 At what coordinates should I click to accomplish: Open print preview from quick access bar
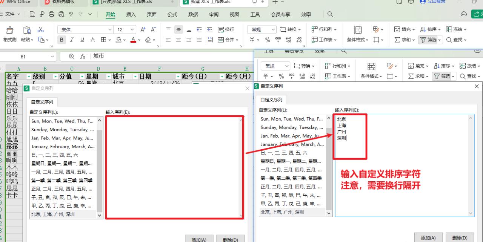[61, 14]
